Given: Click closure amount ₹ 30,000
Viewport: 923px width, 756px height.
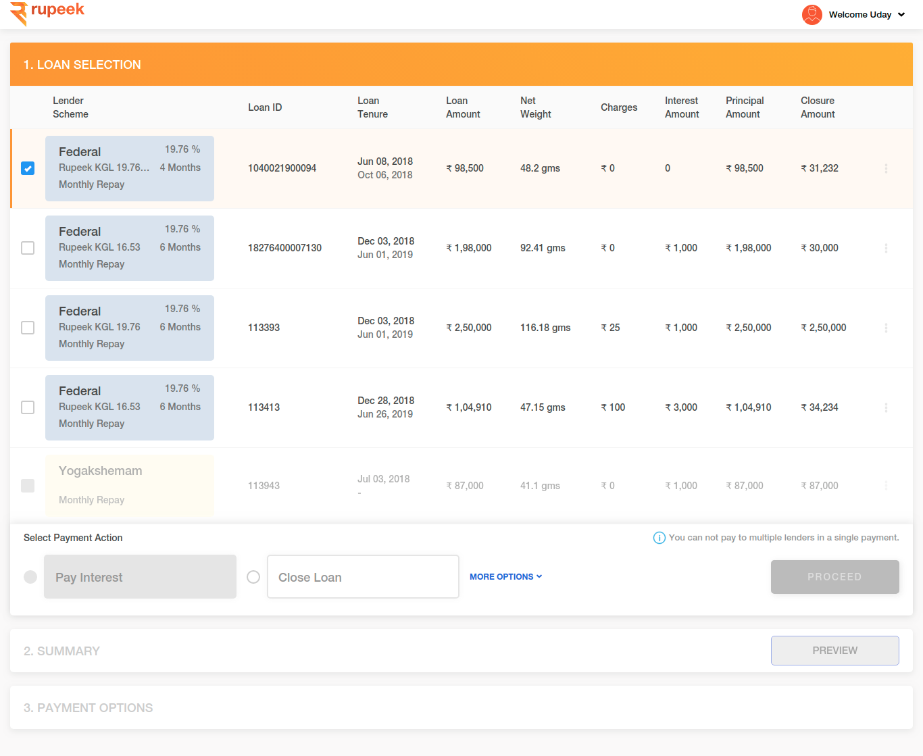Looking at the screenshot, I should tap(820, 248).
